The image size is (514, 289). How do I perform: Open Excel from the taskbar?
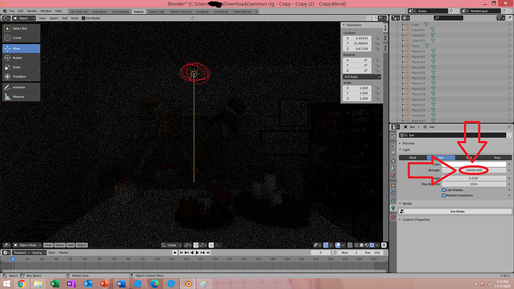tap(54, 284)
